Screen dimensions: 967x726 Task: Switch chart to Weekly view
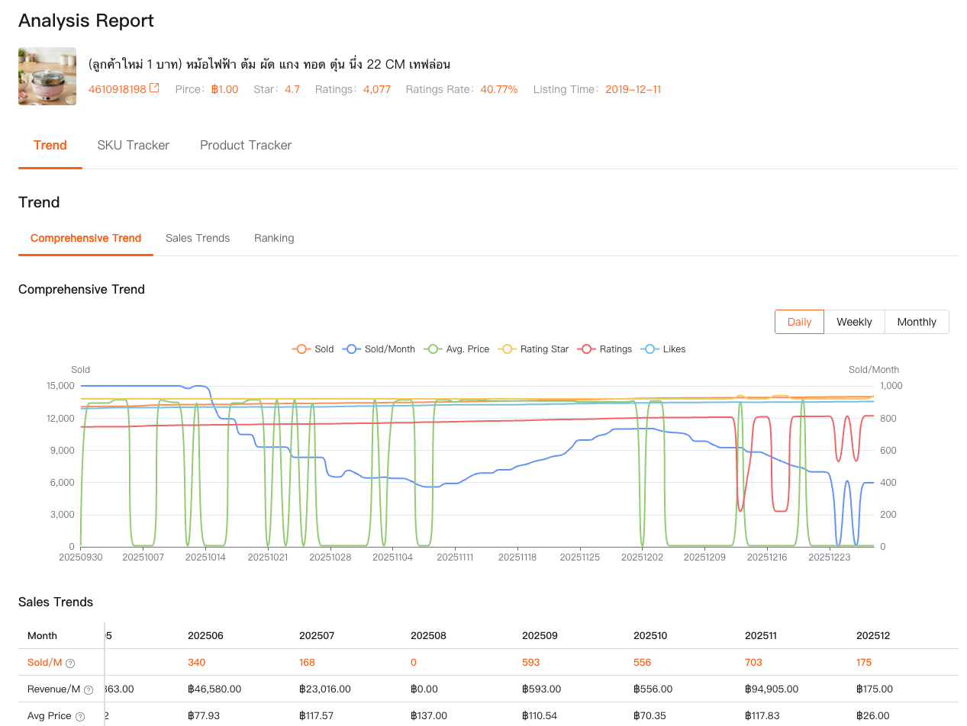[x=854, y=322]
